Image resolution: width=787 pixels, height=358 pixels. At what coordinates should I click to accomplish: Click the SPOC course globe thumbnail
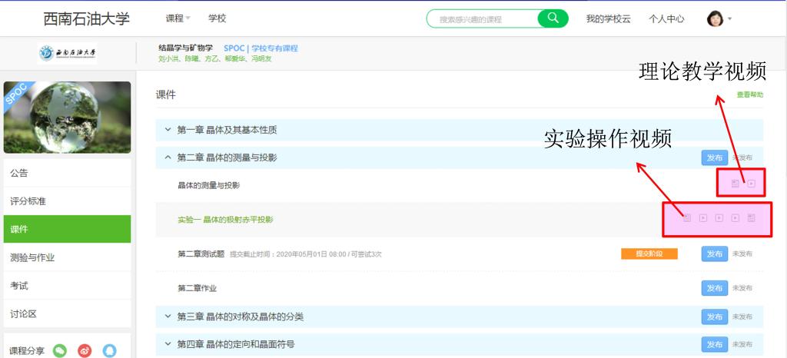point(67,117)
